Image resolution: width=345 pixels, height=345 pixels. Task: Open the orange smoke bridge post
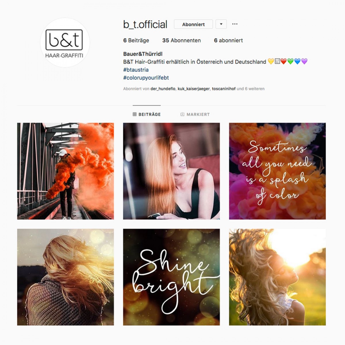(66, 171)
